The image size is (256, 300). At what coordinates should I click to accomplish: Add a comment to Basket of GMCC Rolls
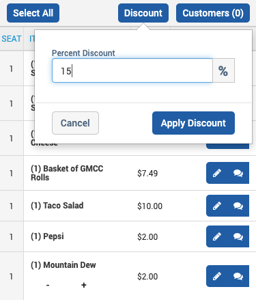pyautogui.click(x=238, y=173)
